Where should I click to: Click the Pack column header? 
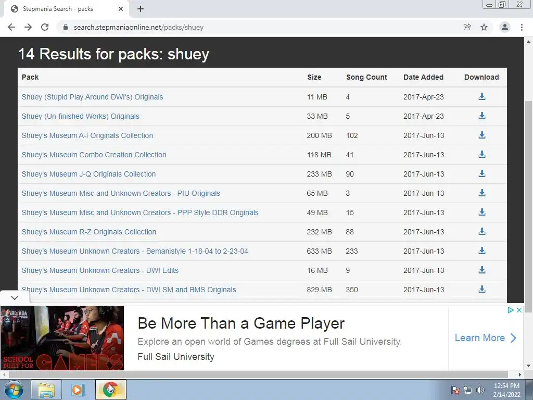[x=30, y=77]
